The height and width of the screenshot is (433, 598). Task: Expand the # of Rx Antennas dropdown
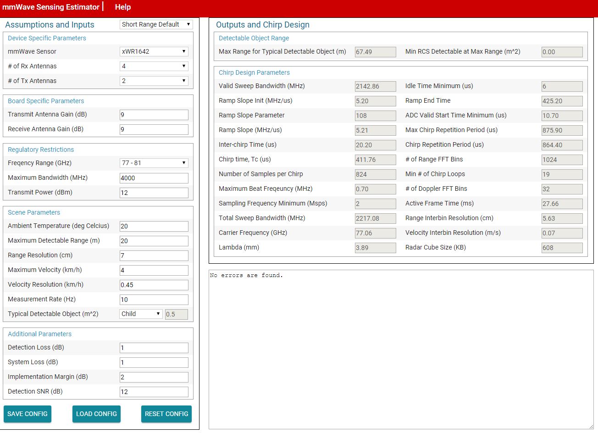click(154, 66)
